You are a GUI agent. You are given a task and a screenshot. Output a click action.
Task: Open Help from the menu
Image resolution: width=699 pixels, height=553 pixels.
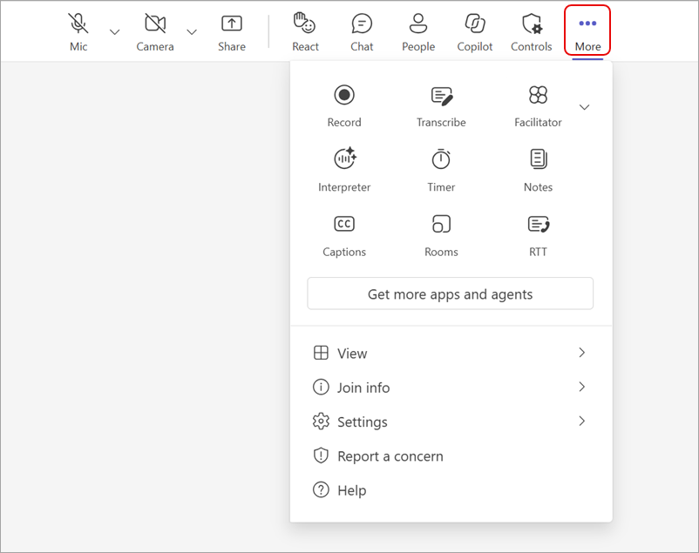pyautogui.click(x=451, y=490)
